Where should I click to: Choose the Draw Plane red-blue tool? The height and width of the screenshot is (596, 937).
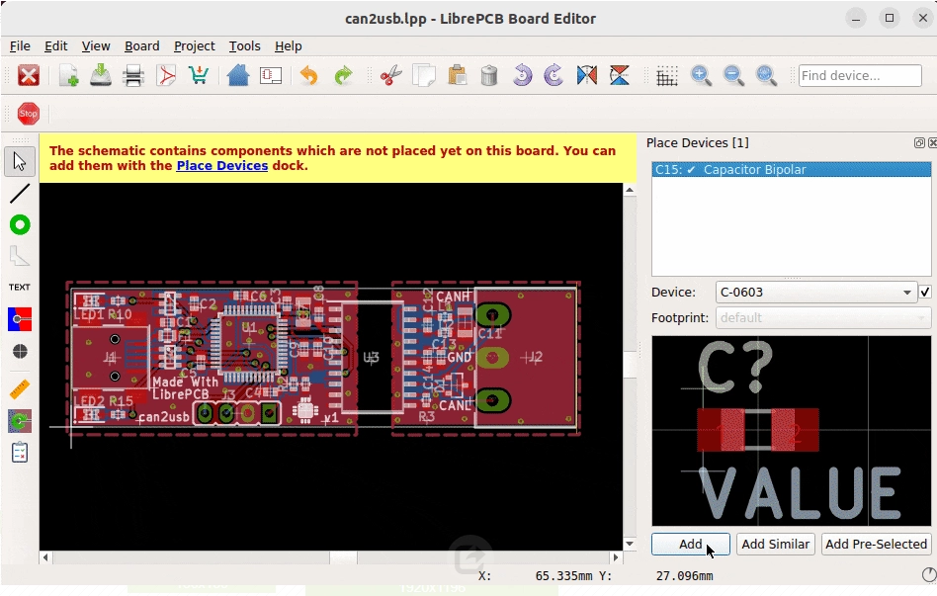(x=20, y=319)
